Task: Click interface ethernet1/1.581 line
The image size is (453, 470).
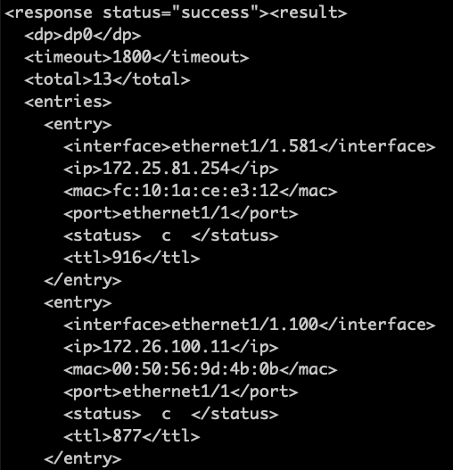Action: [250, 146]
